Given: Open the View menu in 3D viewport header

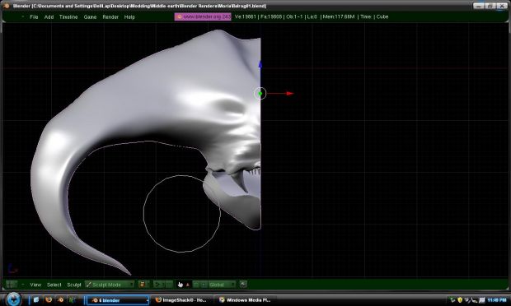Looking at the screenshot, I should 35,285.
